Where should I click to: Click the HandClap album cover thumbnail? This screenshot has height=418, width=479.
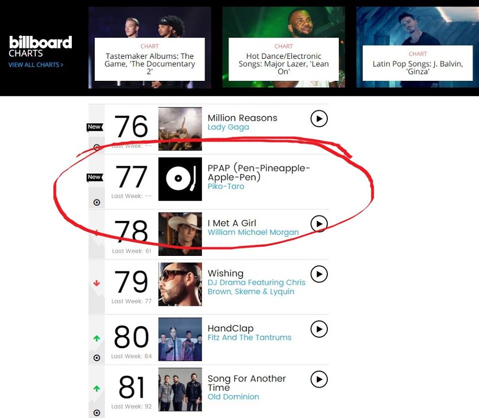tap(180, 339)
